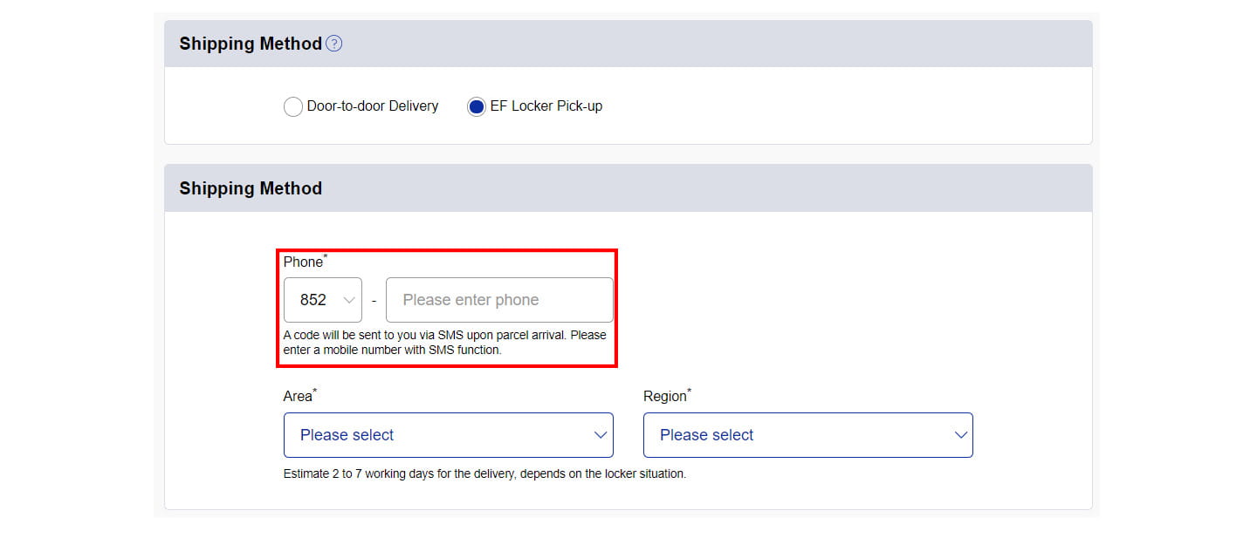Screen dimensions: 1257x538
Task: Select the Door-to-door Delivery radio button
Action: 293,106
